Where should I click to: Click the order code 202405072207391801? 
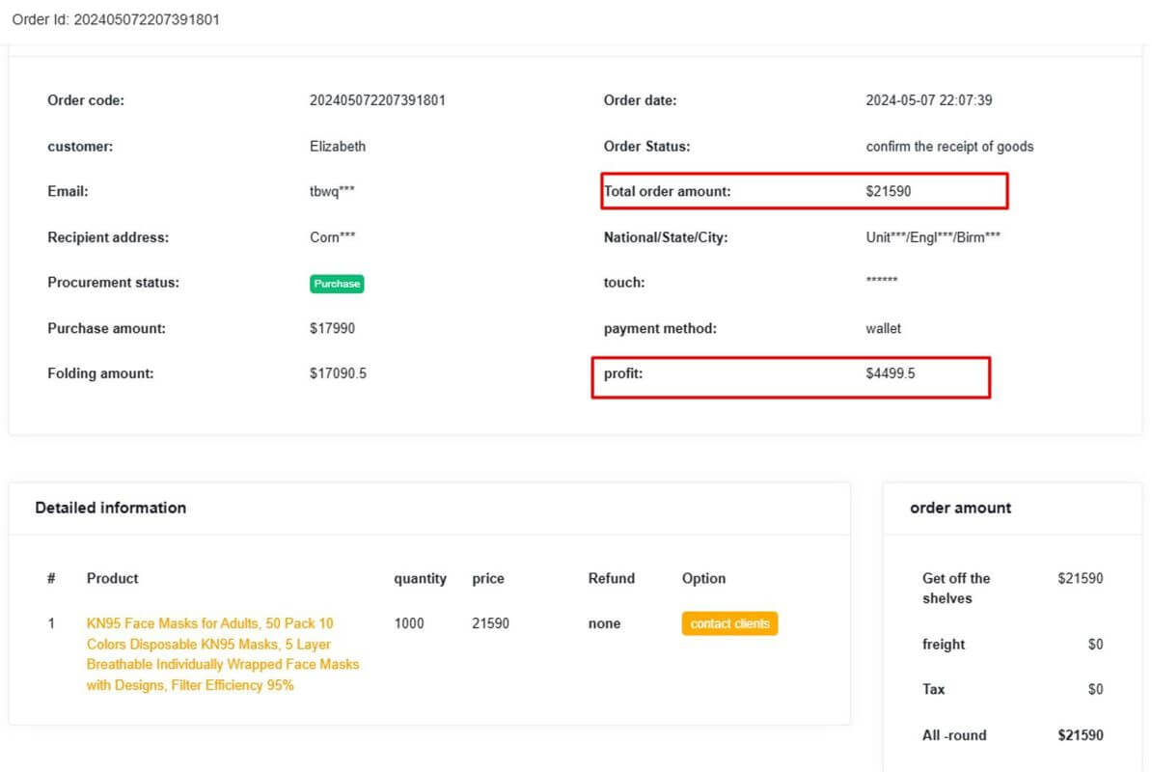[378, 100]
